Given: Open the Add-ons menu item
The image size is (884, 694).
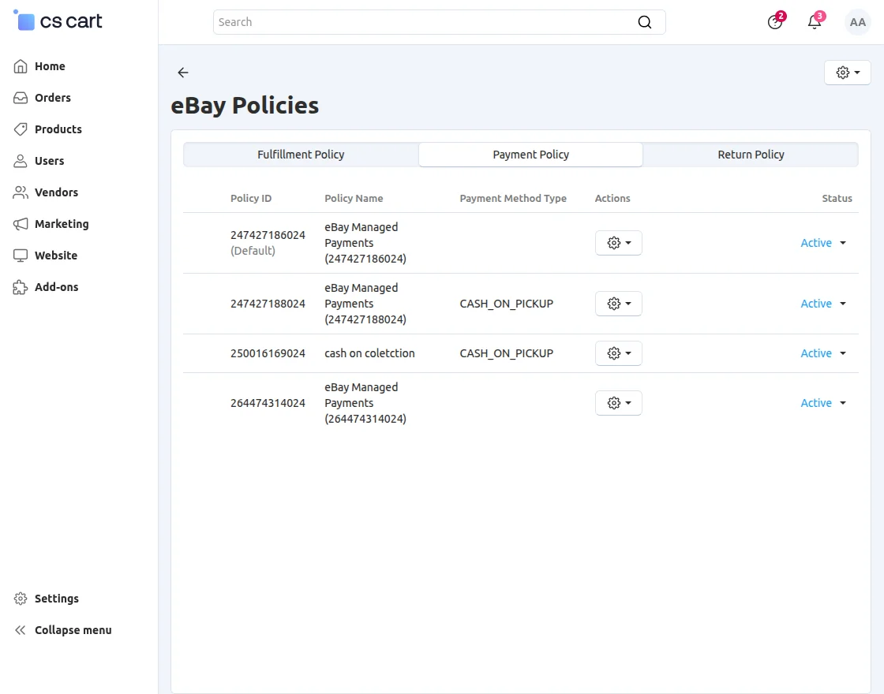Looking at the screenshot, I should click(56, 287).
